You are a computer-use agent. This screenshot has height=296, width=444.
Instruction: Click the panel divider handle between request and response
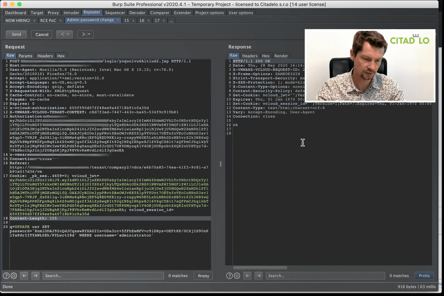(220, 164)
